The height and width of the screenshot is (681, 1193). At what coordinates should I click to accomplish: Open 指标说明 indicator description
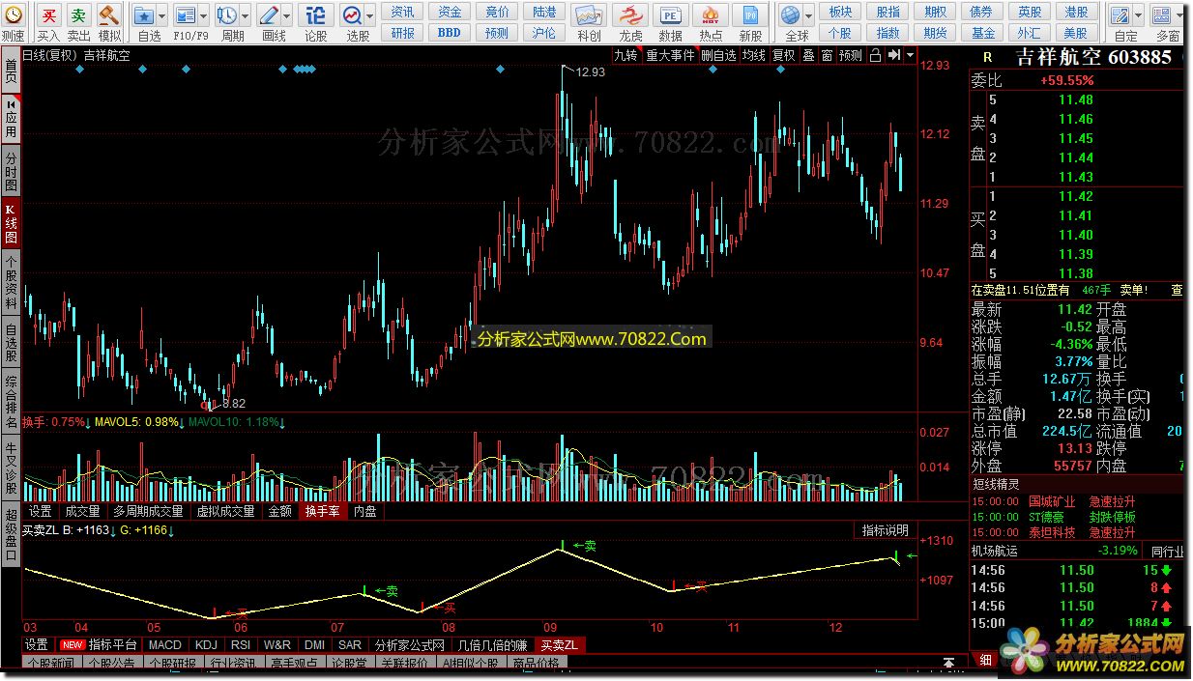[886, 530]
